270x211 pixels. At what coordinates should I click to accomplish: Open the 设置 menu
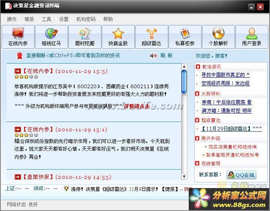click(64, 19)
